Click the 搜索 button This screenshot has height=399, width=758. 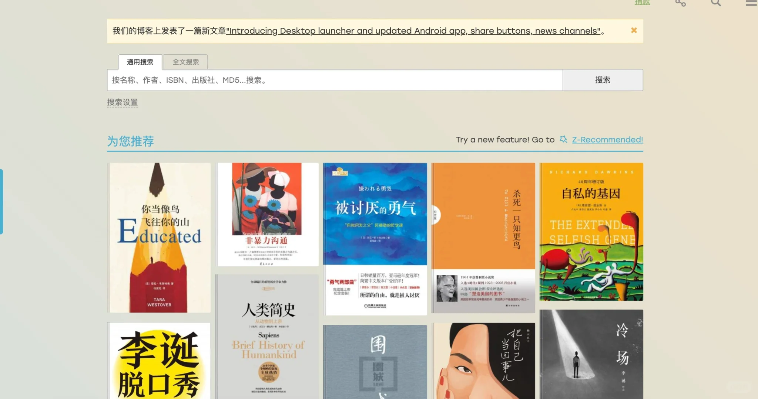coord(603,80)
